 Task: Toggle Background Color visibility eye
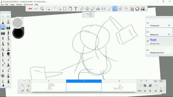tap(148, 50)
